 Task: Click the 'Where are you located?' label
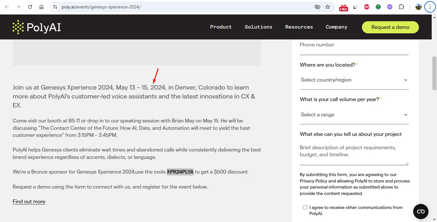tap(327, 65)
